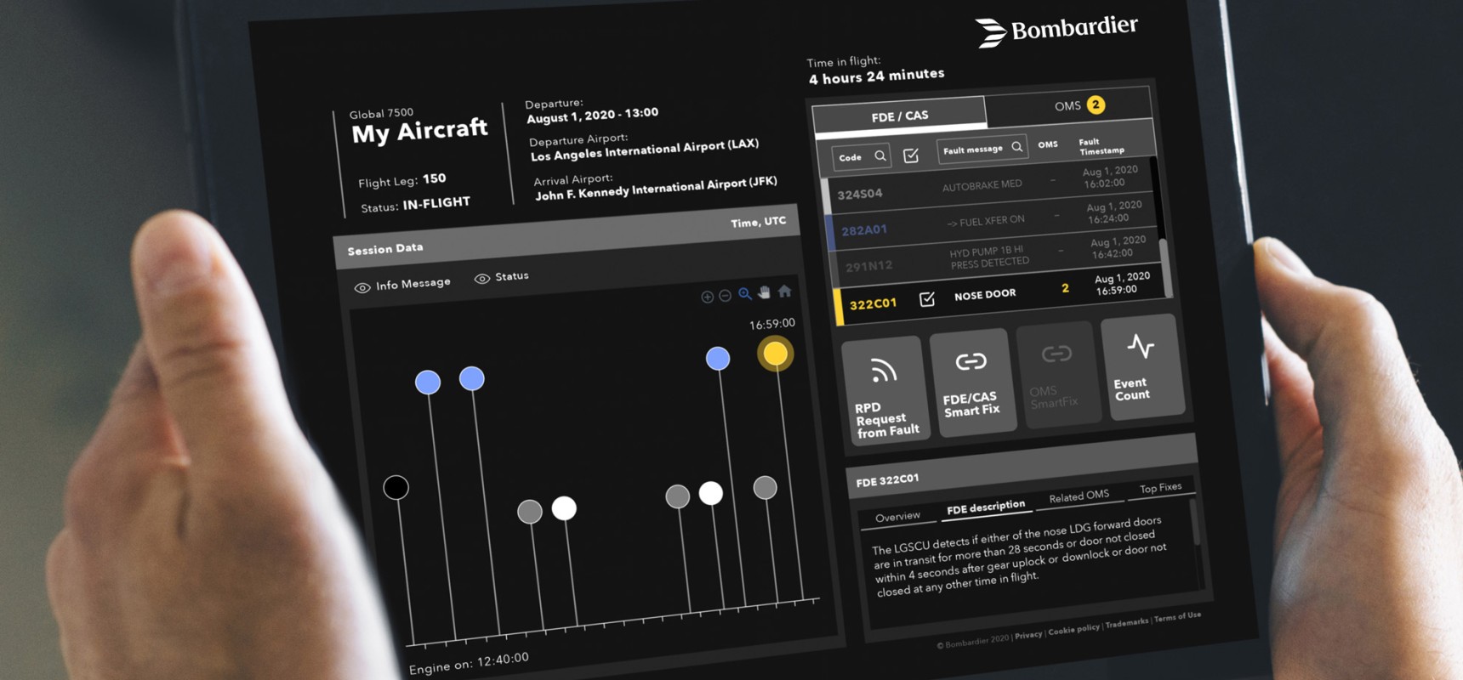Open the Overview tab

(897, 517)
